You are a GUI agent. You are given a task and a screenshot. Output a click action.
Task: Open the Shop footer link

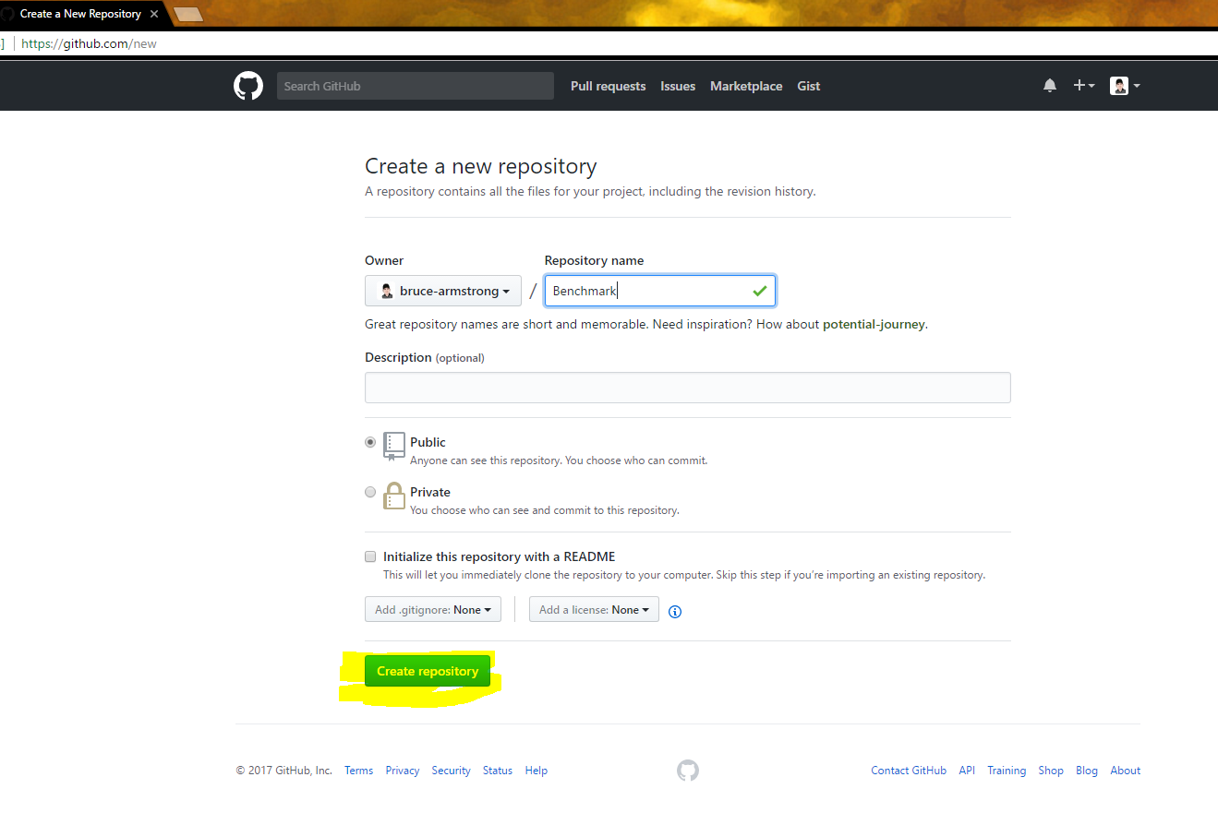[1051, 771]
